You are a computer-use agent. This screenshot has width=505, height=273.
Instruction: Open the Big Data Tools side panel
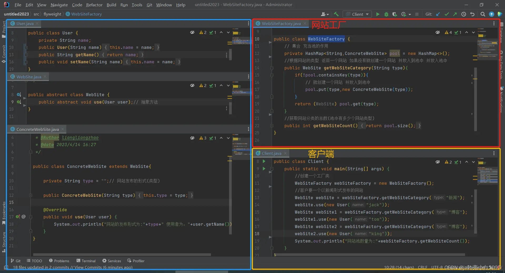(502, 65)
